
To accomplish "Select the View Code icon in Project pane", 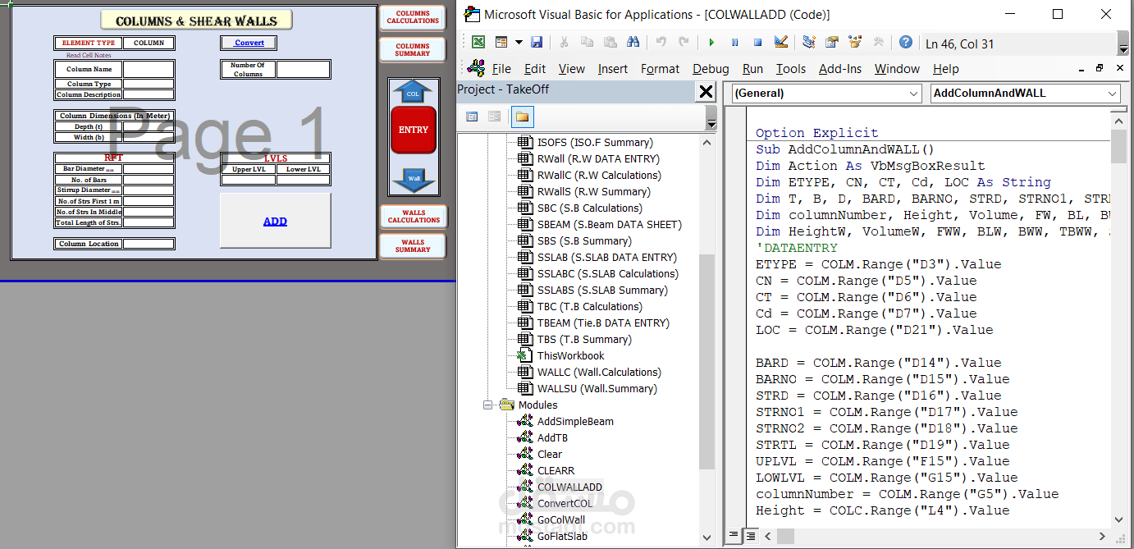I will point(472,117).
